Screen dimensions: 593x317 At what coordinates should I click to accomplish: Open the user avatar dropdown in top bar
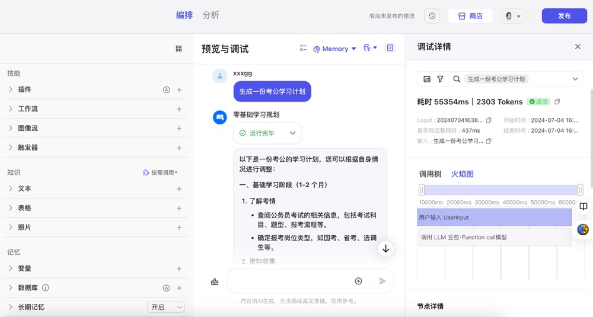513,16
